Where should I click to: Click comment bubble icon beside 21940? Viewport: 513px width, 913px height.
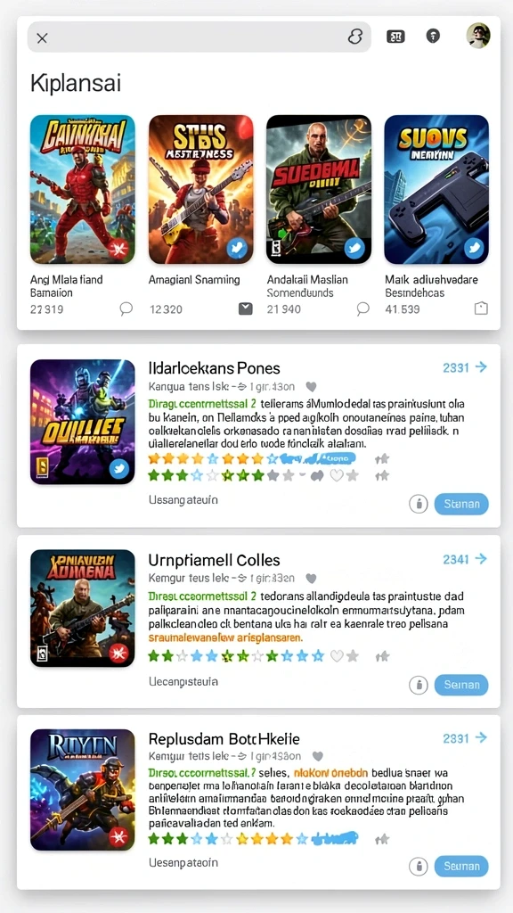[363, 308]
